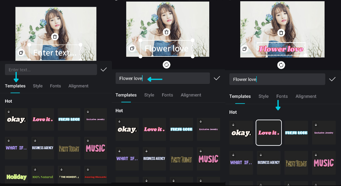Screen dimensions: 341x186
Task: Open the Templates tab in right panel
Action: click(x=240, y=96)
